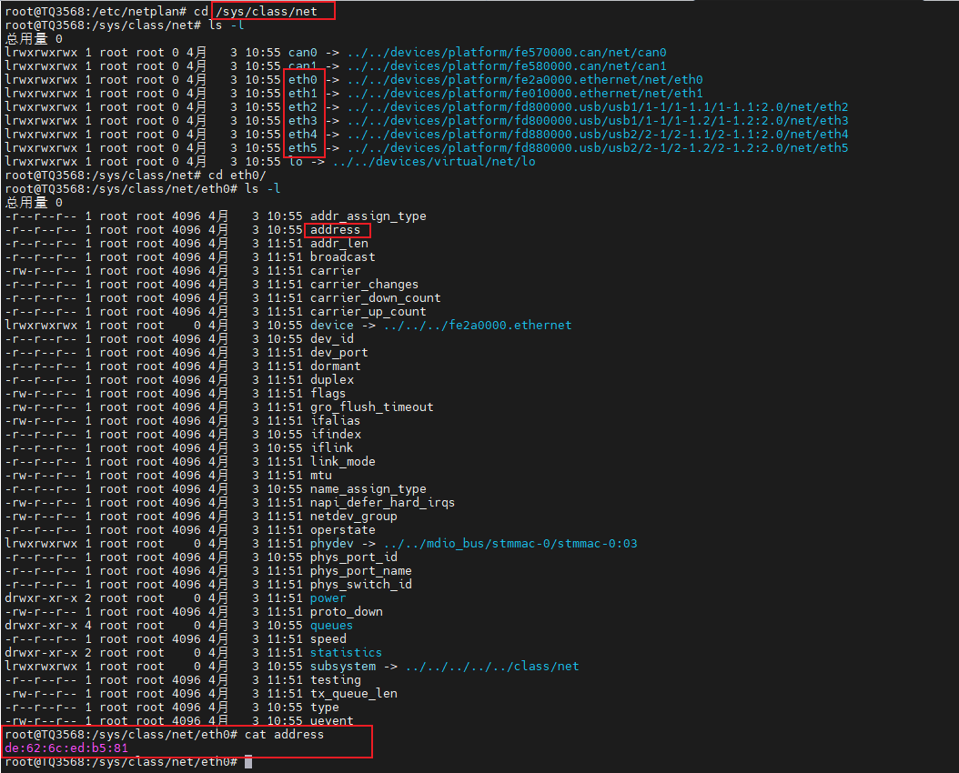Click the usb1 path ending net/eth3

coord(598,121)
